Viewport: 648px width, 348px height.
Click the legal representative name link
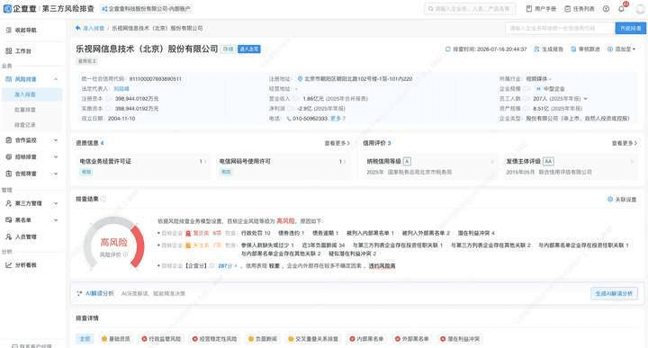pyautogui.click(x=121, y=89)
